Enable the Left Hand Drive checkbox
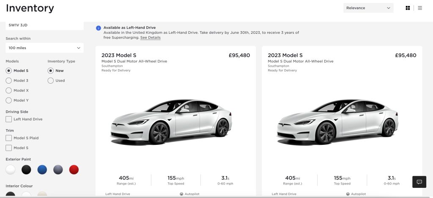The image size is (433, 198). [x=8, y=119]
